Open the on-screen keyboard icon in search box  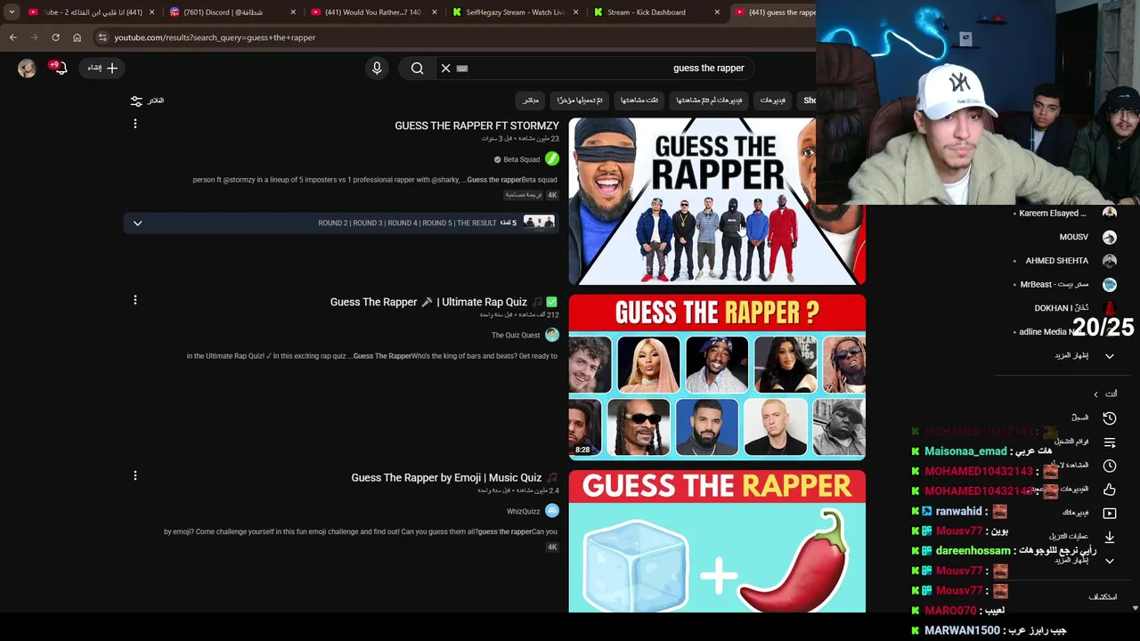pyautogui.click(x=462, y=68)
